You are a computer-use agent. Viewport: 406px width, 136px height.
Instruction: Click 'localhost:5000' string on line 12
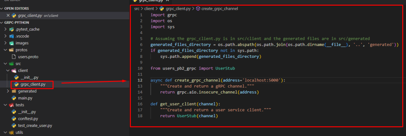[x=261, y=80]
